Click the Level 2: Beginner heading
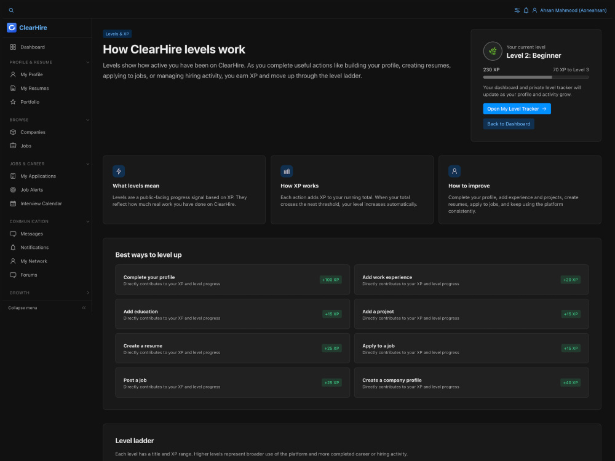Image resolution: width=615 pixels, height=461 pixels. point(534,56)
